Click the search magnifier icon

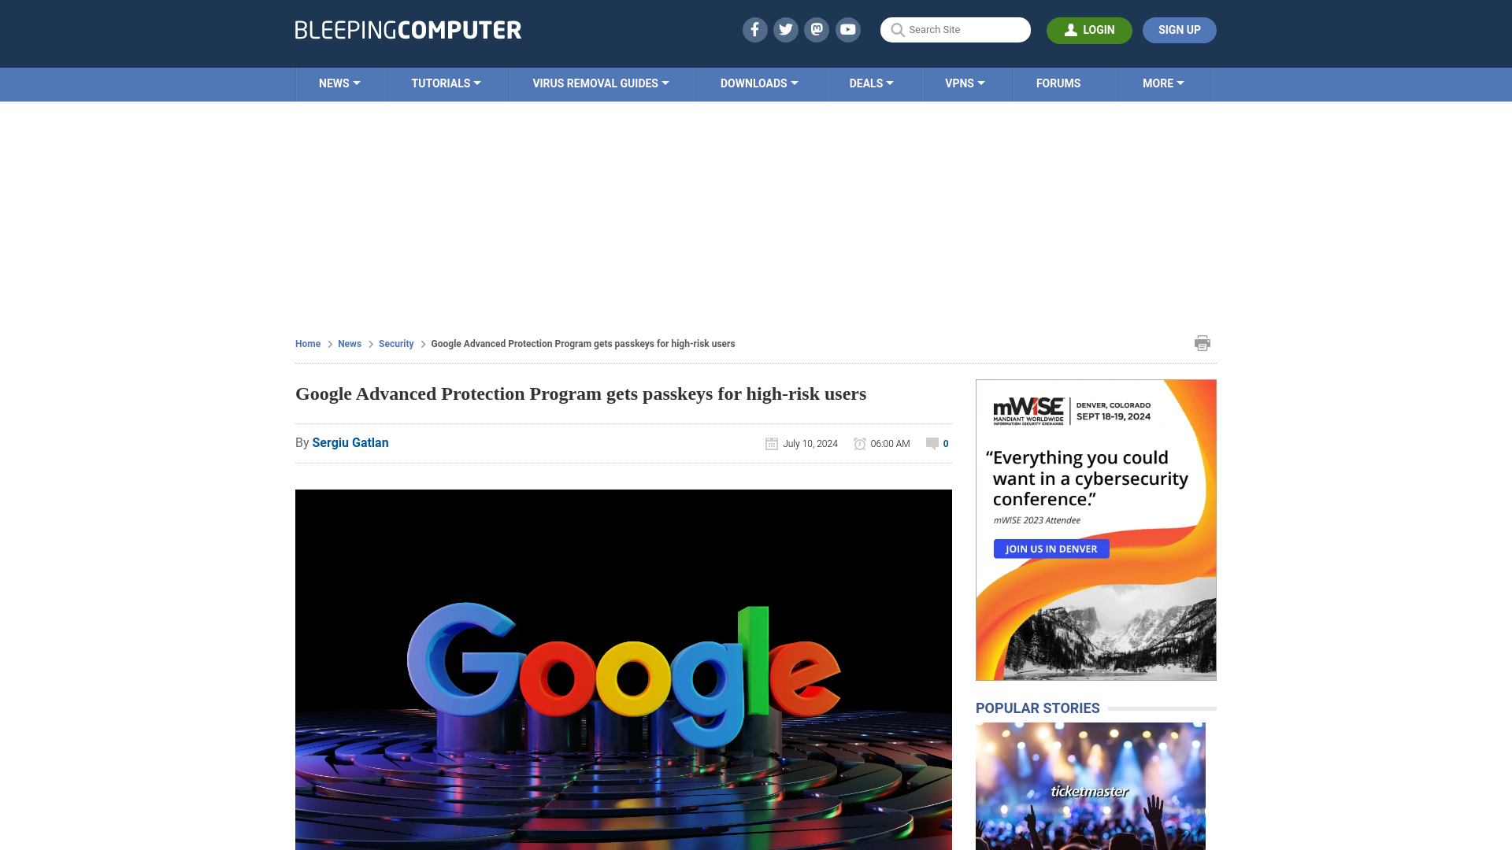click(897, 30)
